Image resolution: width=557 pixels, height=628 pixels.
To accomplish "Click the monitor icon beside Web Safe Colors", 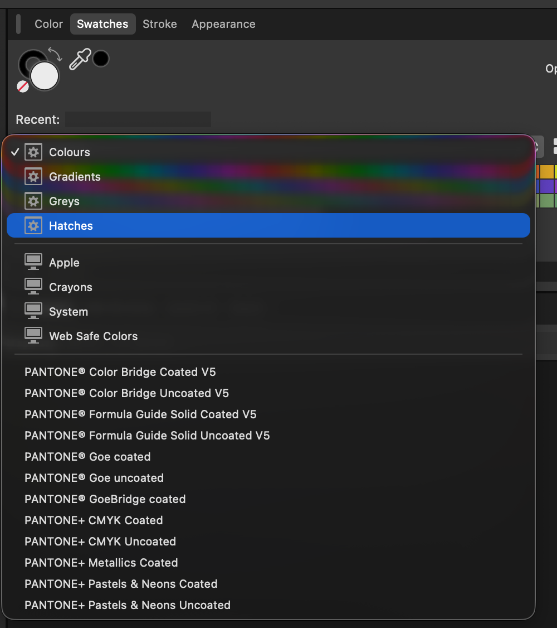I will tap(33, 336).
